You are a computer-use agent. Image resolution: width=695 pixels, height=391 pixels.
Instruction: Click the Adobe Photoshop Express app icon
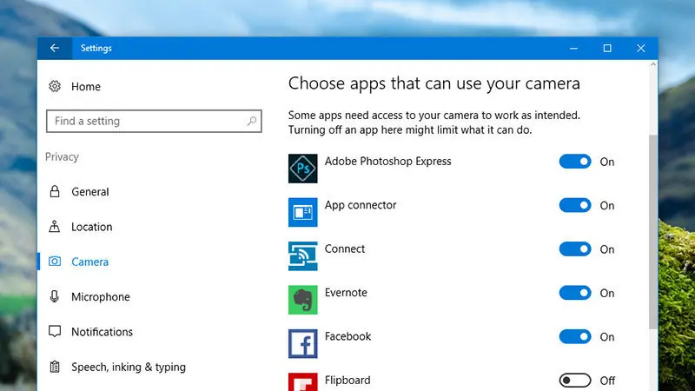coord(302,169)
